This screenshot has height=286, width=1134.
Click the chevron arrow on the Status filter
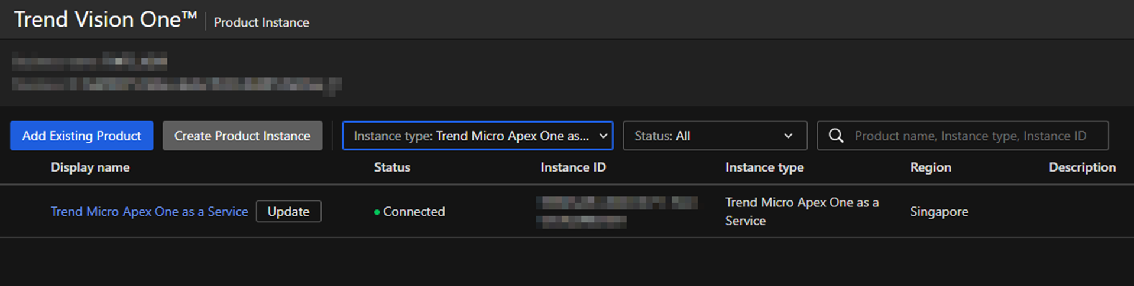[788, 136]
